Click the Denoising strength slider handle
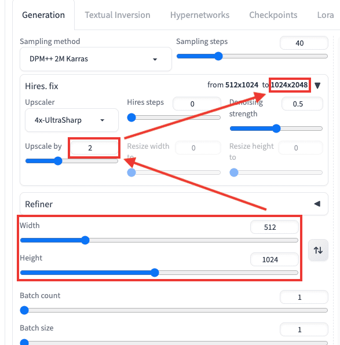 (x=276, y=129)
